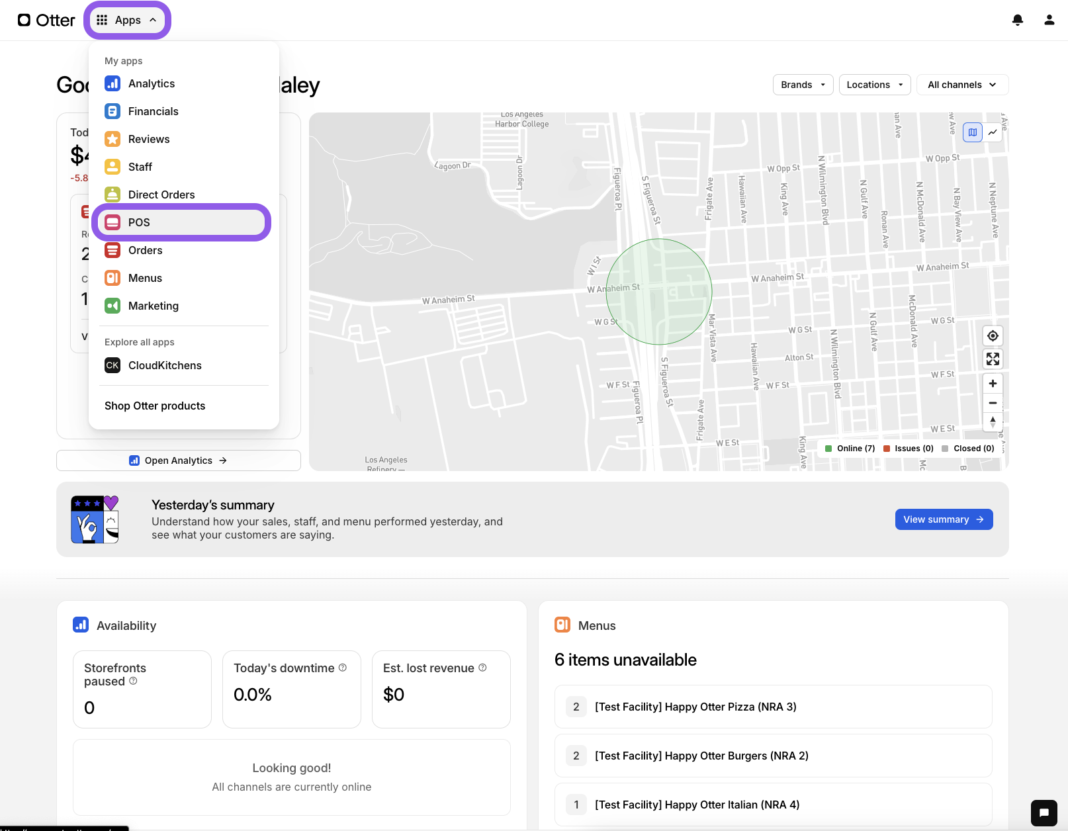Screen dimensions: 1068x831
Task: Switch to chart view toggle
Action: point(993,132)
